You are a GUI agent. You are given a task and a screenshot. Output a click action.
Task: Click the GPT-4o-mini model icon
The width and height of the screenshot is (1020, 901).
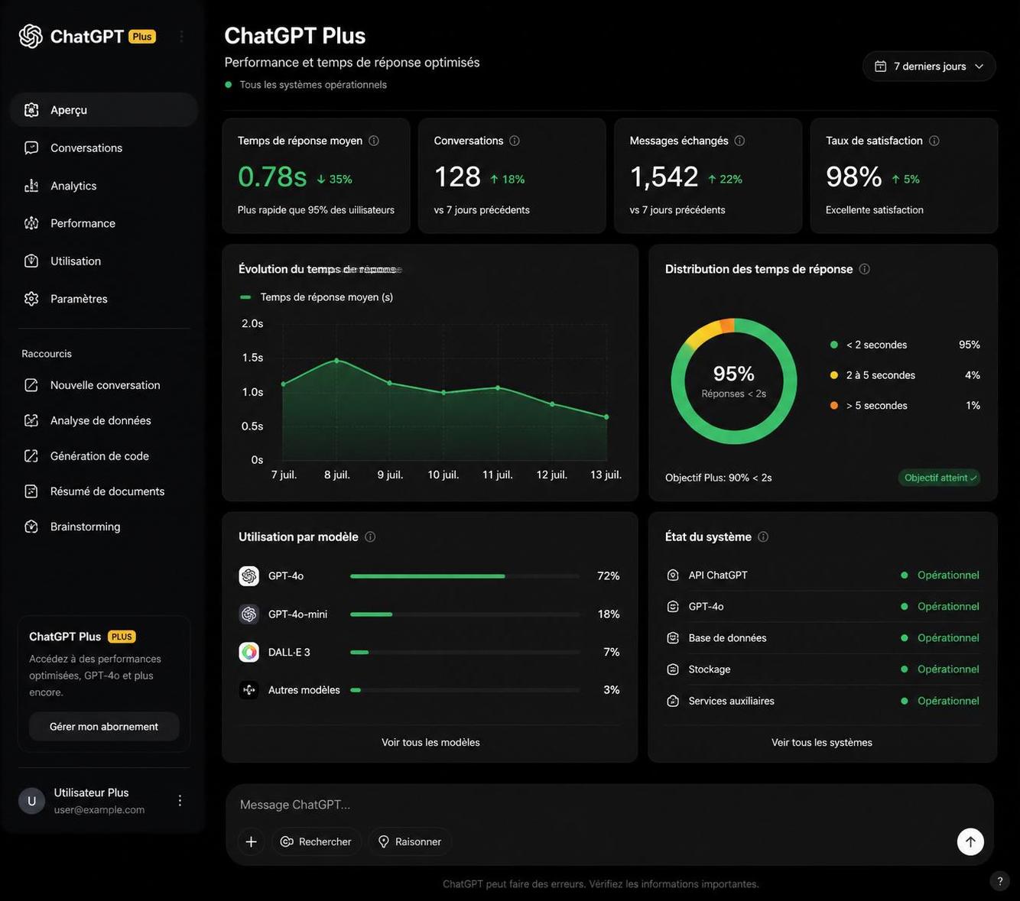coord(249,614)
